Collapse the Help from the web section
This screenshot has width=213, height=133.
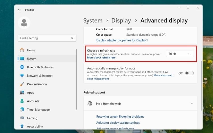(x=192, y=103)
